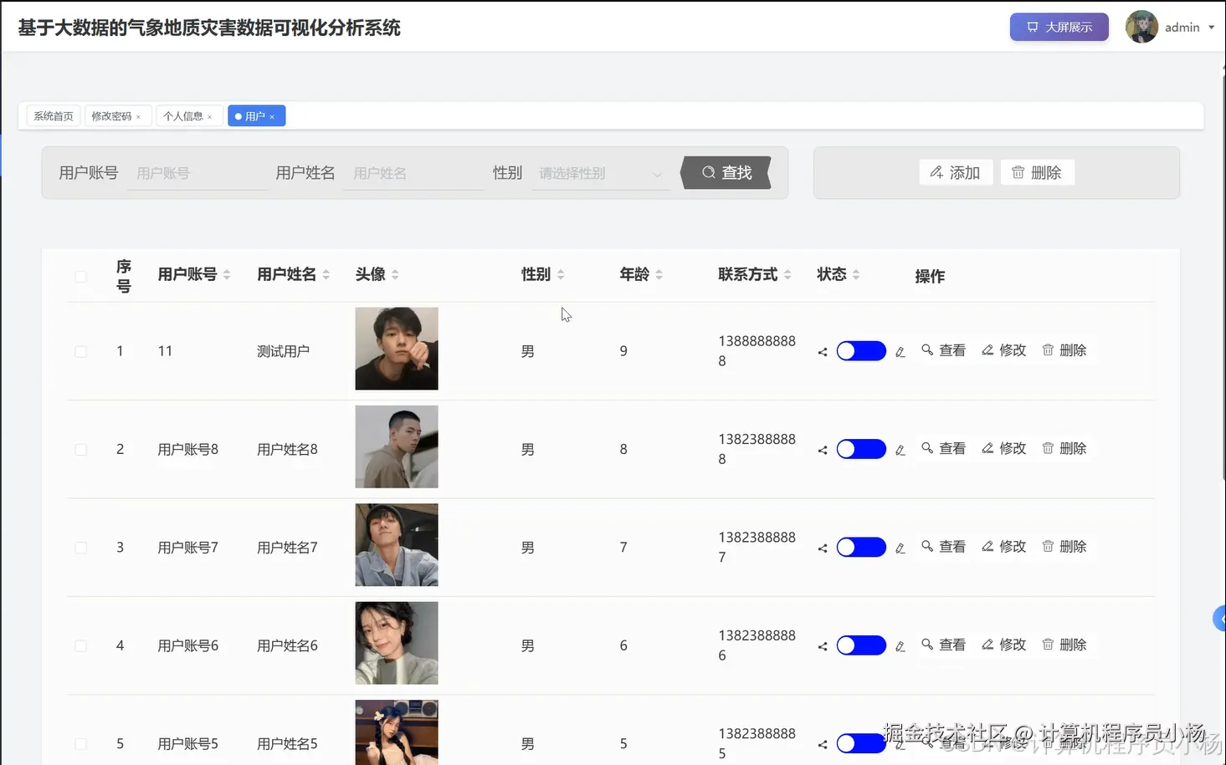Click the 大屏展示 button
The height and width of the screenshot is (765, 1226).
(x=1059, y=27)
